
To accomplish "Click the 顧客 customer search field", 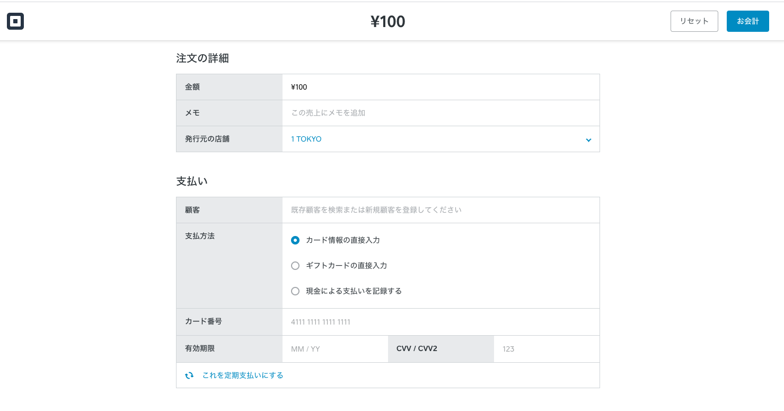I will 441,209.
